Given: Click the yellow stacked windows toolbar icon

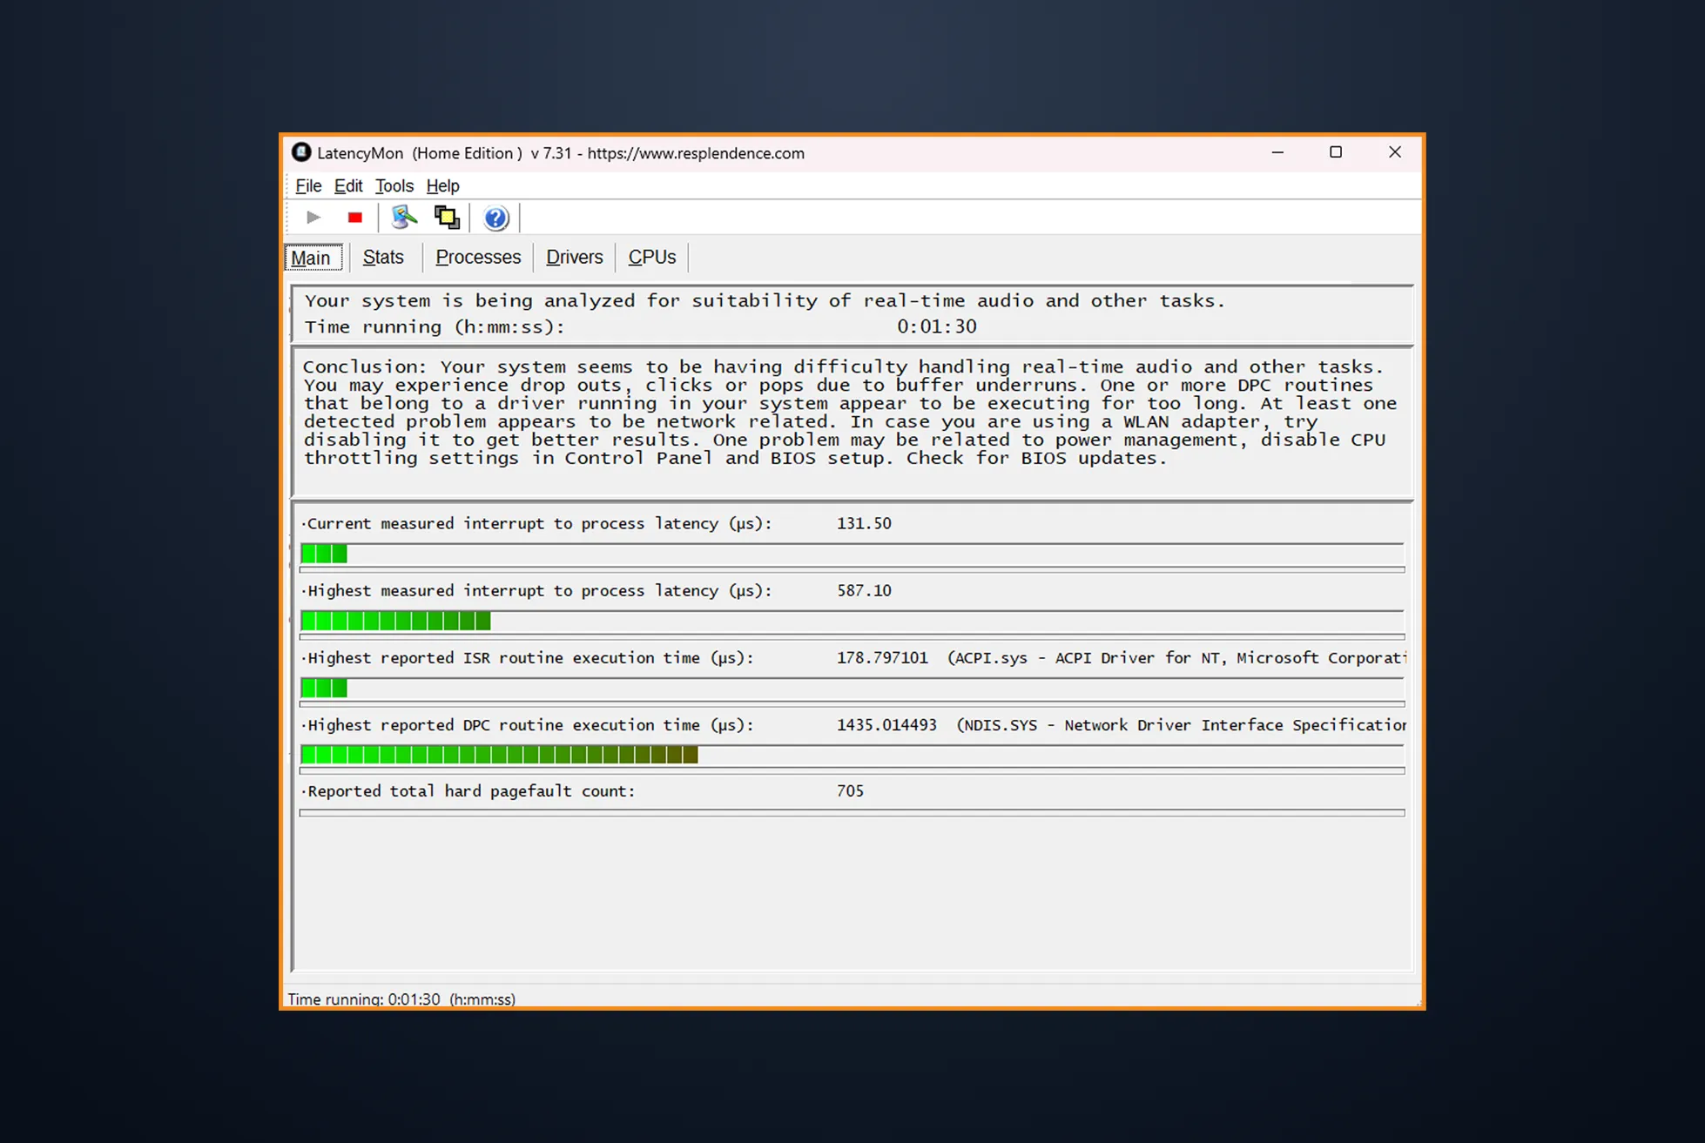Looking at the screenshot, I should [x=447, y=218].
